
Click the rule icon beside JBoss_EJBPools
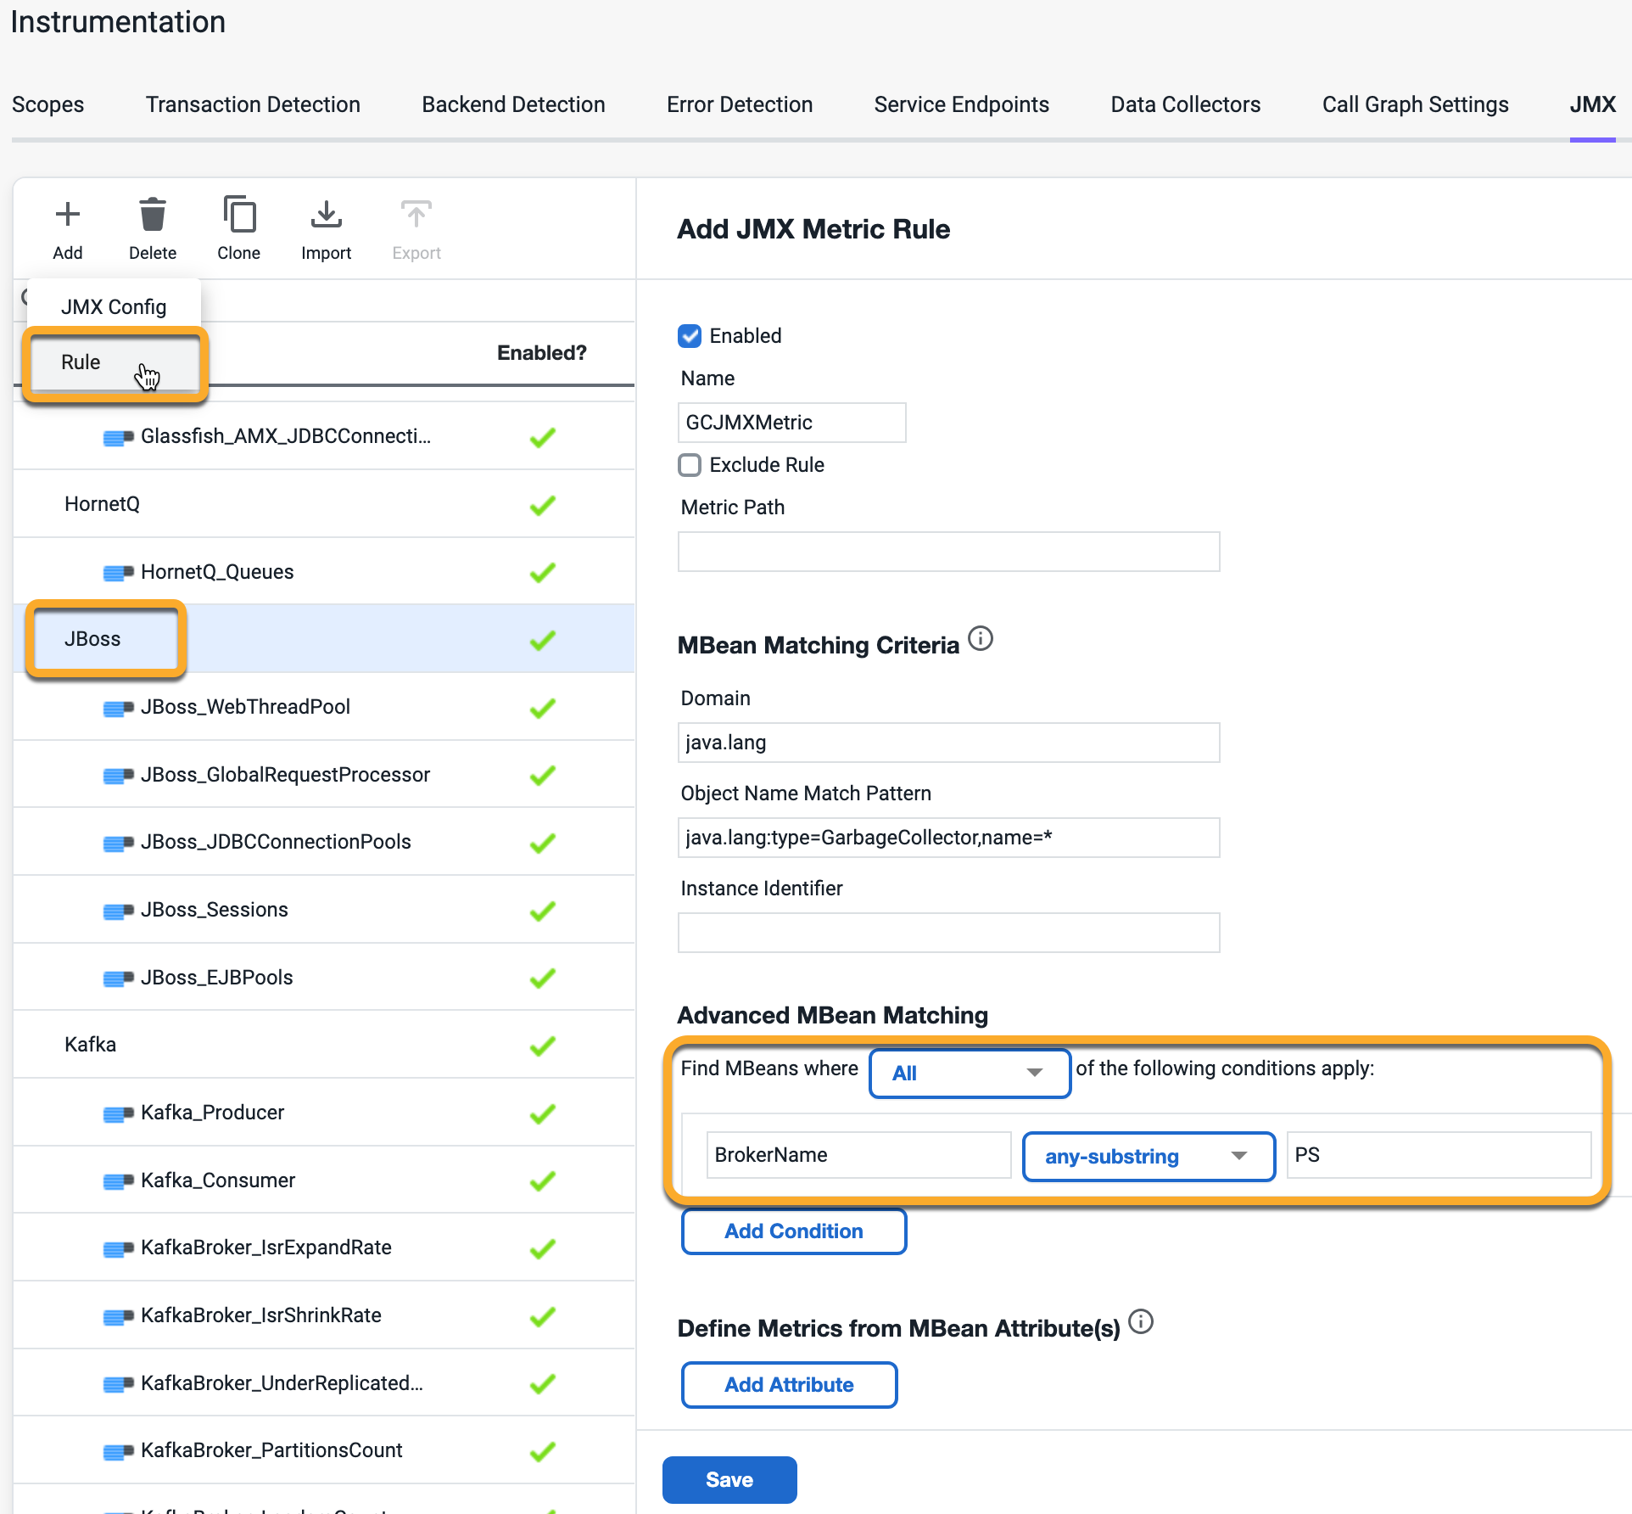tap(118, 978)
